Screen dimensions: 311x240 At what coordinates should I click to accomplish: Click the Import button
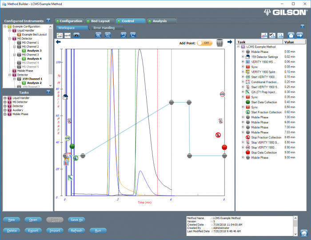coord(55,231)
